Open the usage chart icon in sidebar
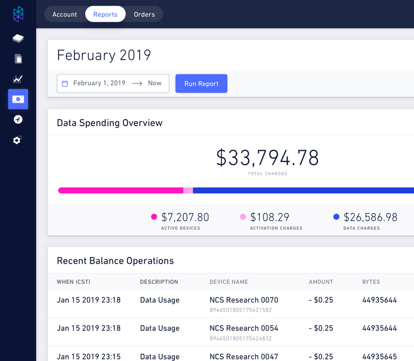The width and height of the screenshot is (414, 361). click(17, 79)
